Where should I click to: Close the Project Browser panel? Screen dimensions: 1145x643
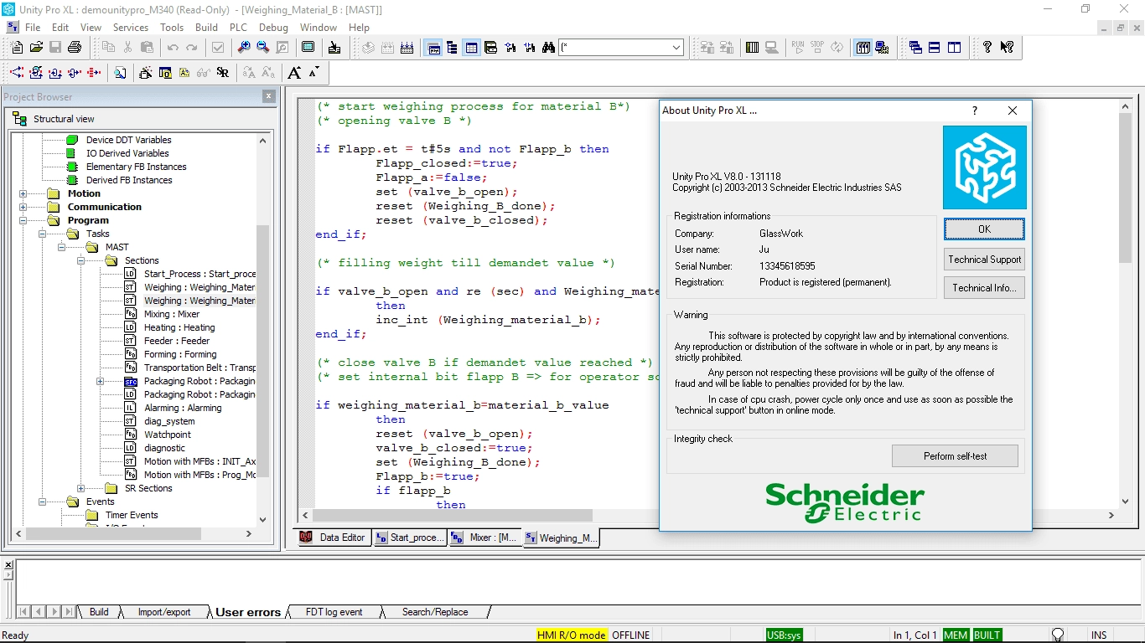(x=269, y=96)
